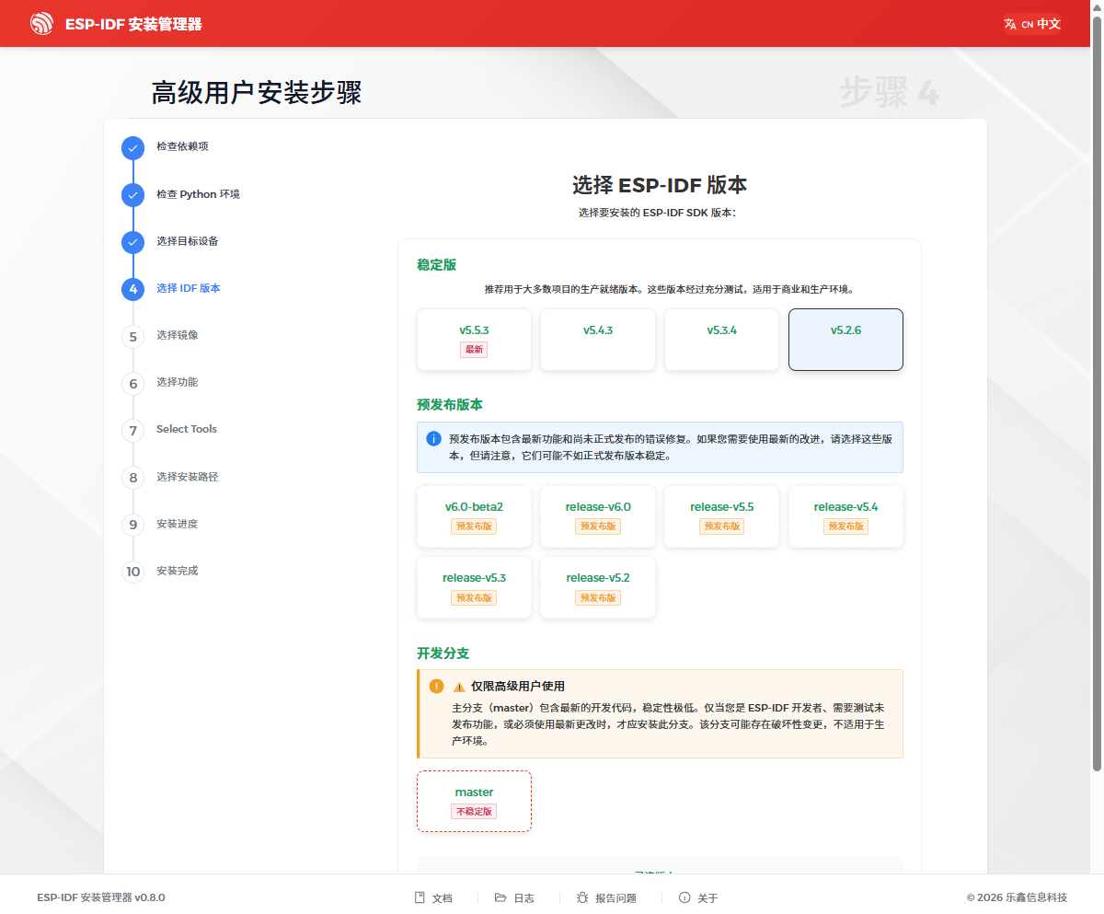The image size is (1104, 914).
Task: Click the 最新 badge on v5.5.3
Action: (x=474, y=350)
